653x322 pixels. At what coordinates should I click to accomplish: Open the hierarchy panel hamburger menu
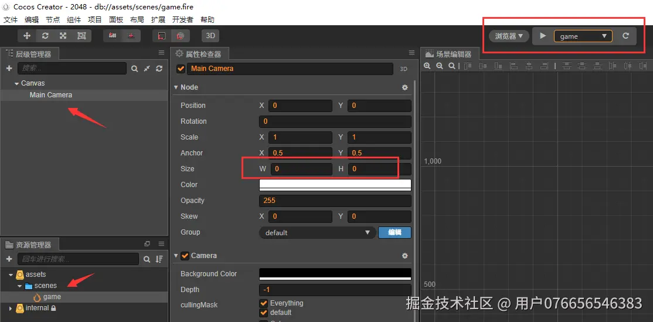[x=162, y=52]
